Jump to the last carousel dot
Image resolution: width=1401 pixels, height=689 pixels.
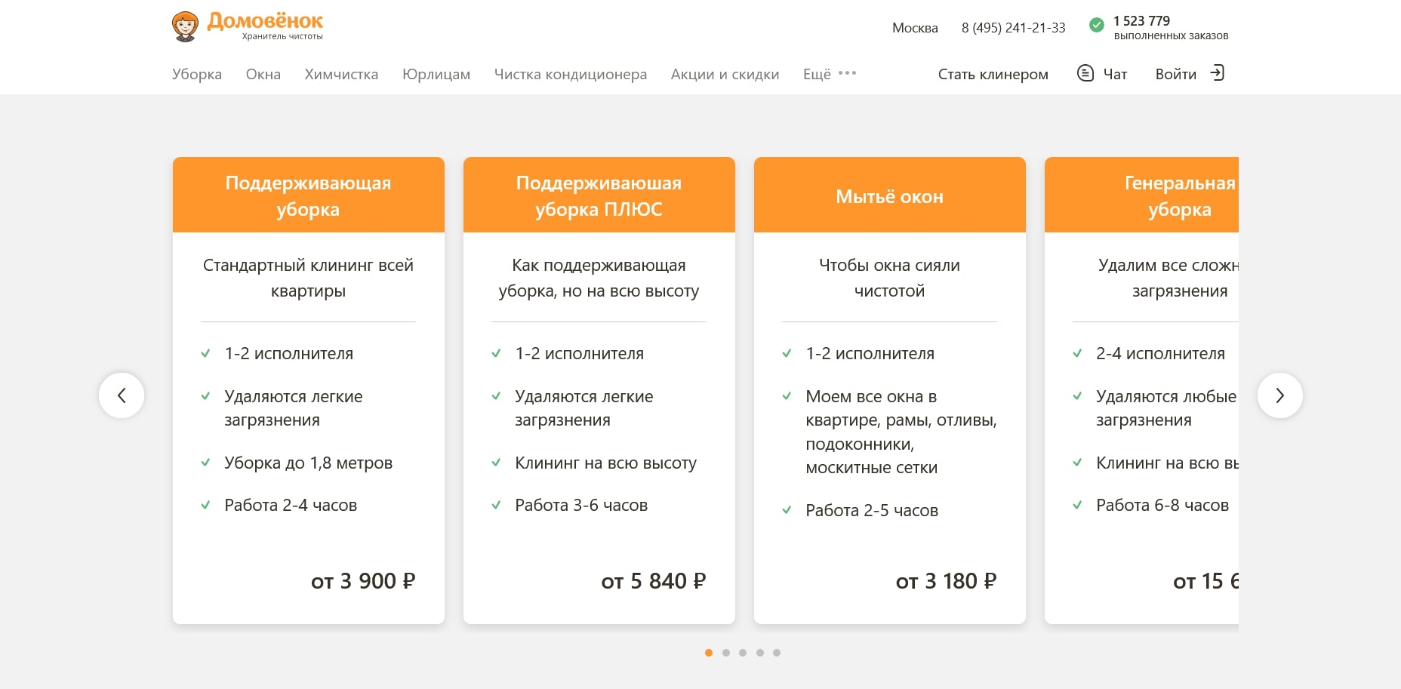pos(777,653)
